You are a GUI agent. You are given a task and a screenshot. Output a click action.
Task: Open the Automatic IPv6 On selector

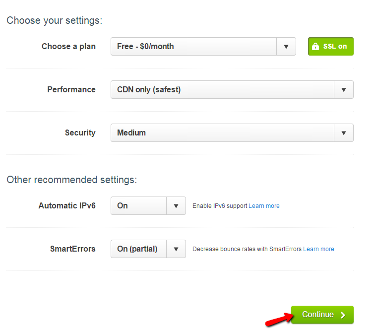click(x=148, y=206)
